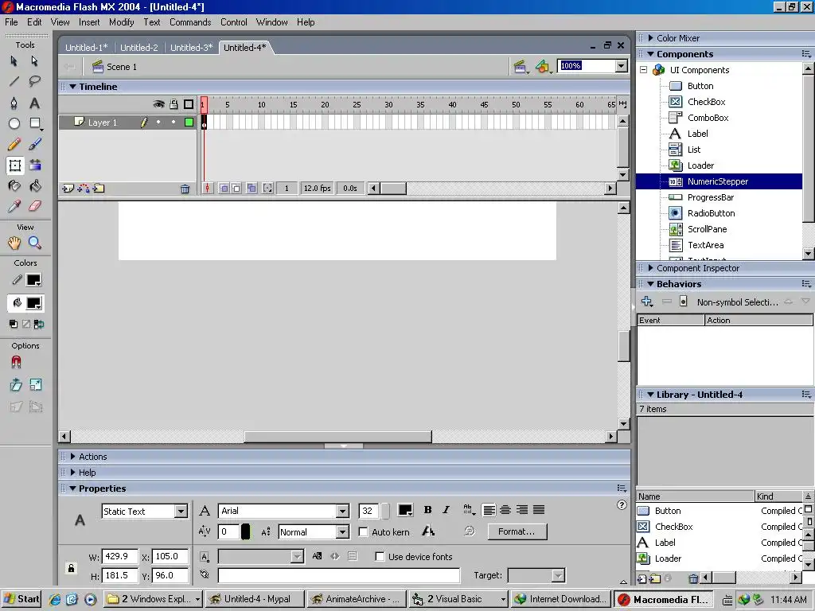Click Add Motion Guide icon

83,189
